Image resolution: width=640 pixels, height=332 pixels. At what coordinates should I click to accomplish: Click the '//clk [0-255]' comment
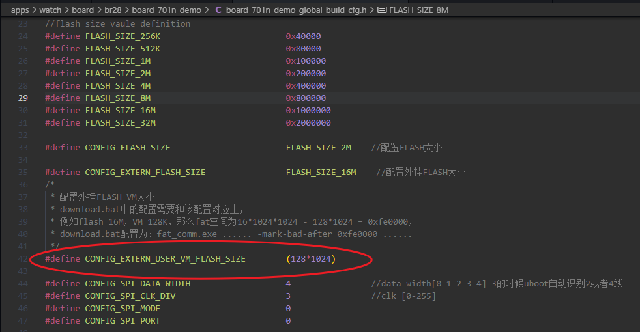coord(403,296)
